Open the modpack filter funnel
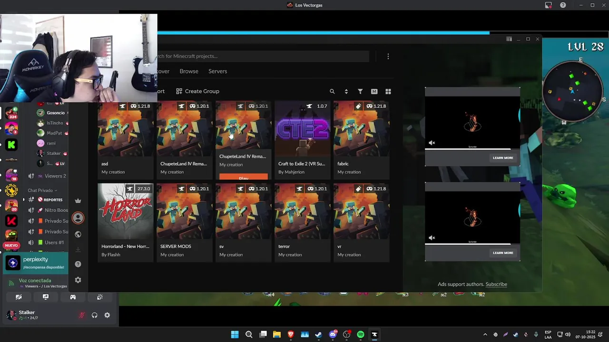This screenshot has width=609, height=342. 360,91
